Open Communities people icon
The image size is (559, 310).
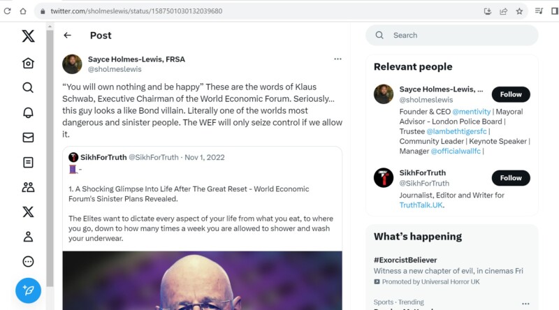pos(28,187)
